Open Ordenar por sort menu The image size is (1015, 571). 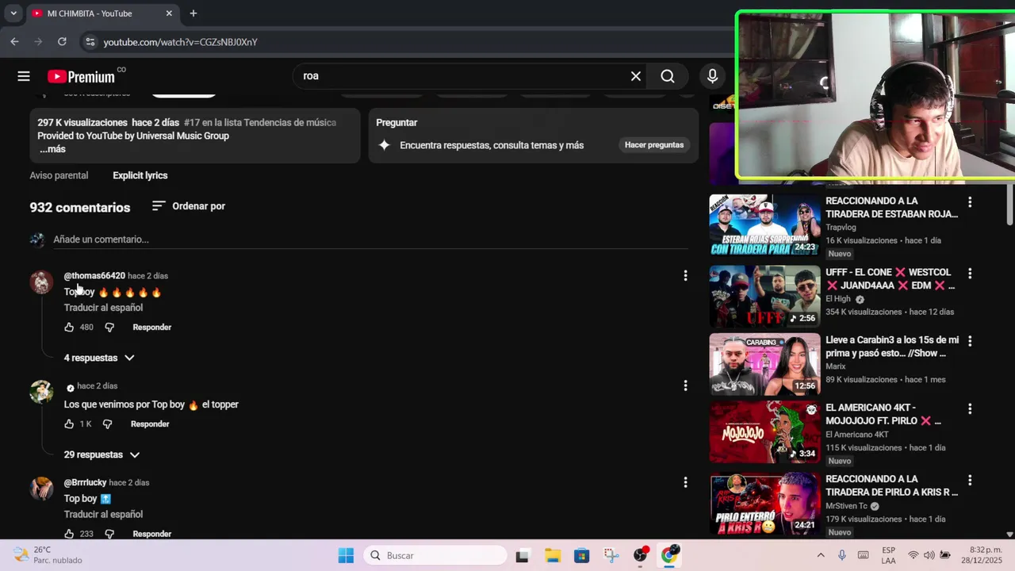coord(189,206)
